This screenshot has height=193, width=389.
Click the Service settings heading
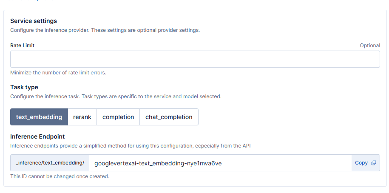tap(34, 21)
